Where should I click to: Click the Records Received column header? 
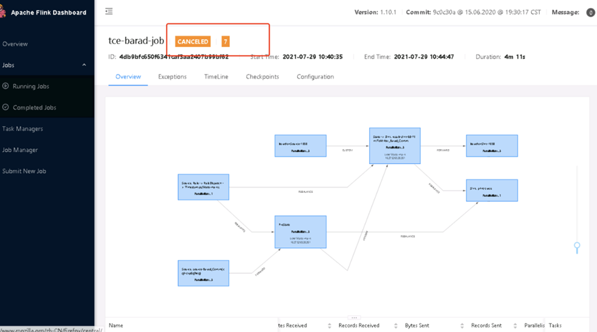[x=358, y=325]
